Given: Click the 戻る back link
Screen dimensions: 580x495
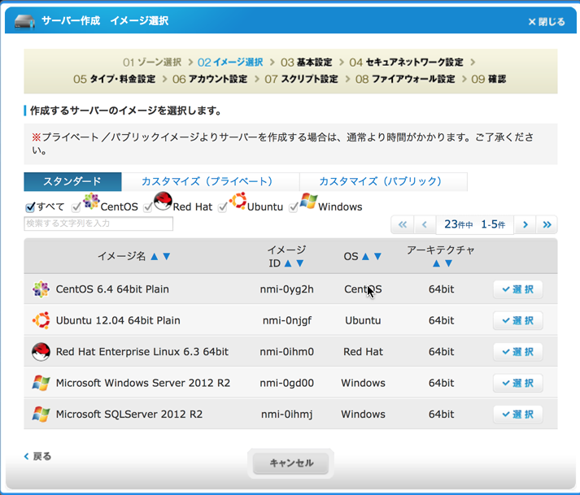Looking at the screenshot, I should 37,456.
